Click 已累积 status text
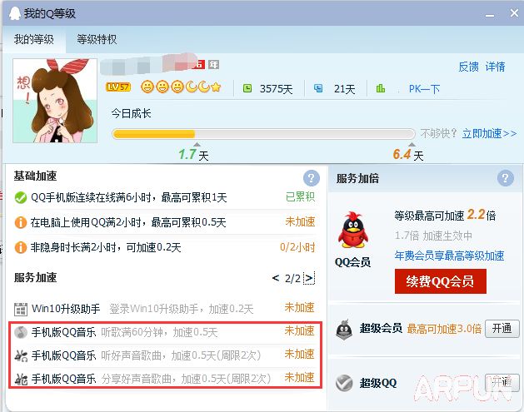The image size is (524, 412). point(300,197)
